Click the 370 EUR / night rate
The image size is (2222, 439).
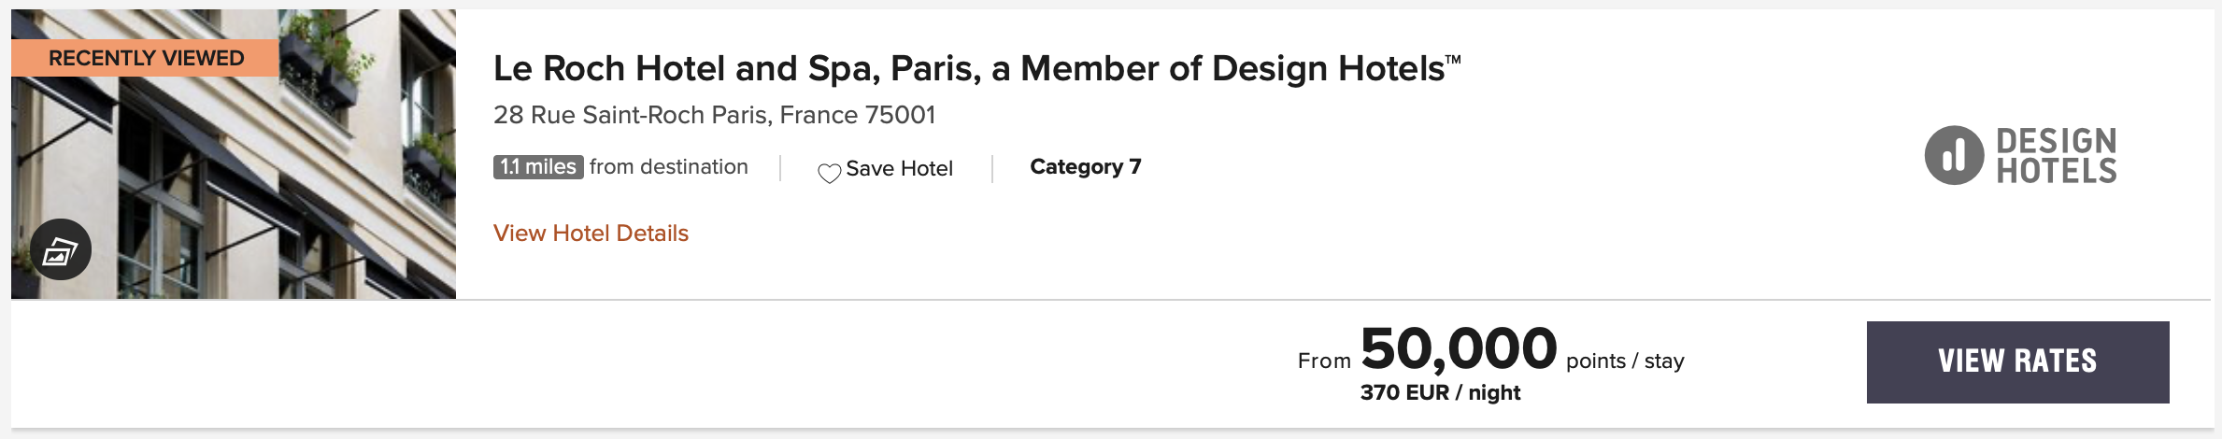(1440, 392)
